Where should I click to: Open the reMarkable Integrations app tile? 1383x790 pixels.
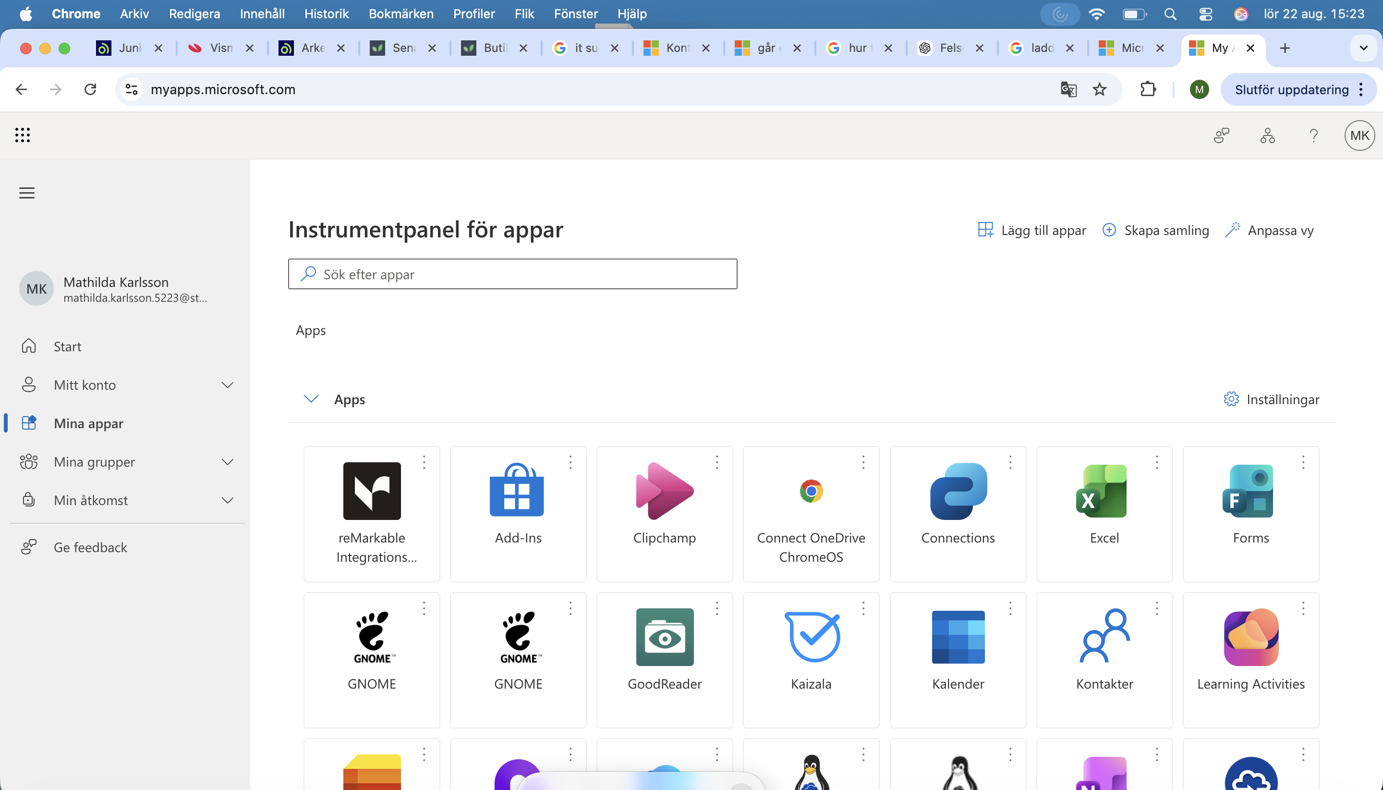coord(371,513)
